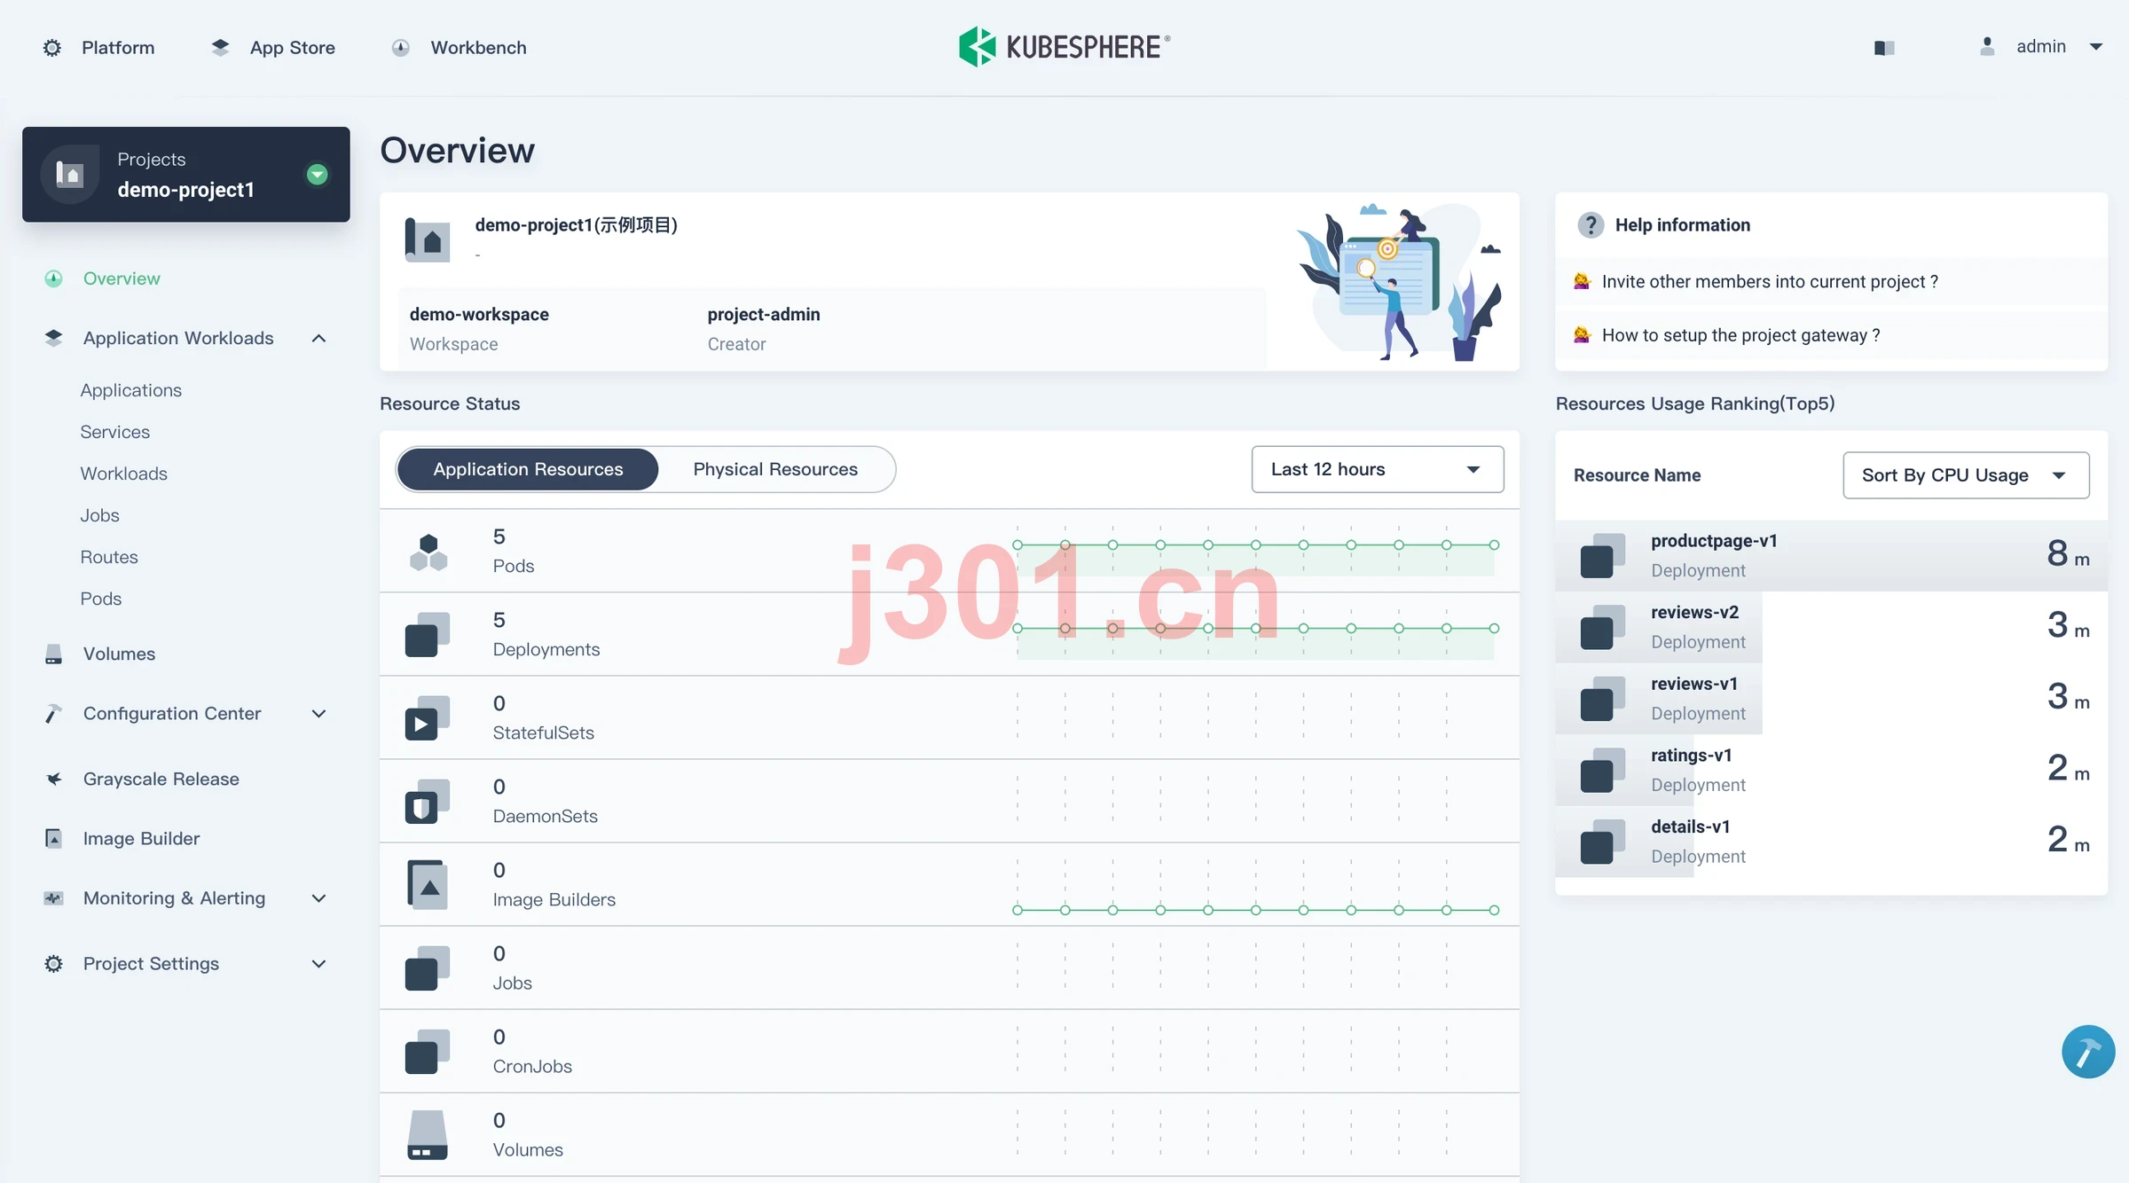Open Services in the sidebar
The width and height of the screenshot is (2129, 1183).
click(114, 432)
